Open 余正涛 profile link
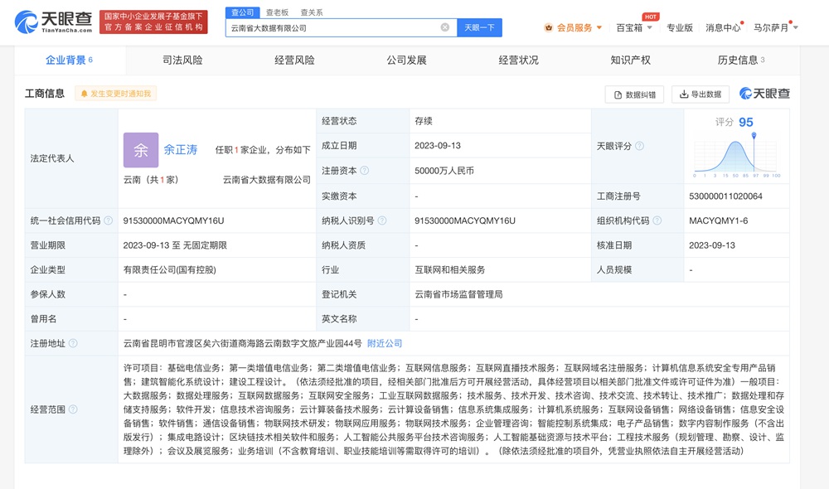The image size is (829, 489). click(180, 150)
